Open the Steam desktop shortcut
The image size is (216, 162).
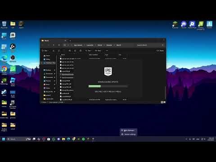(x=4, y=92)
